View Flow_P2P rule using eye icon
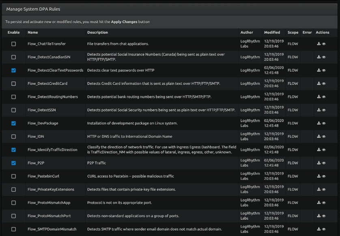Image resolution: width=340 pixels, height=236 pixels. (324, 163)
